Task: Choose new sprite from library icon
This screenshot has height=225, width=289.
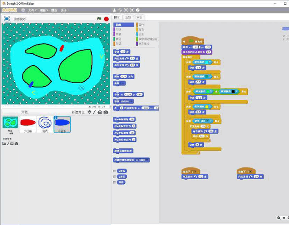Action: (89, 112)
